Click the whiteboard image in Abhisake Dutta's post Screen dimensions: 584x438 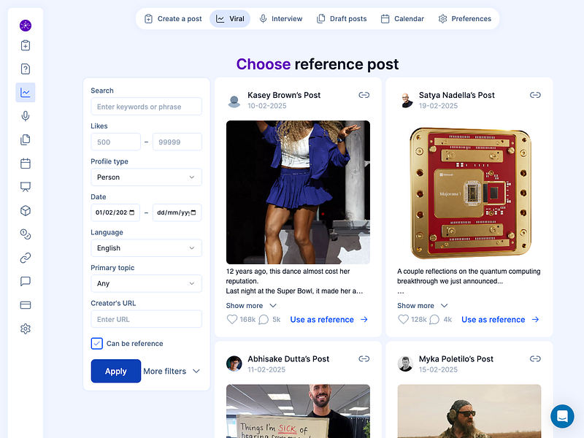[298, 411]
